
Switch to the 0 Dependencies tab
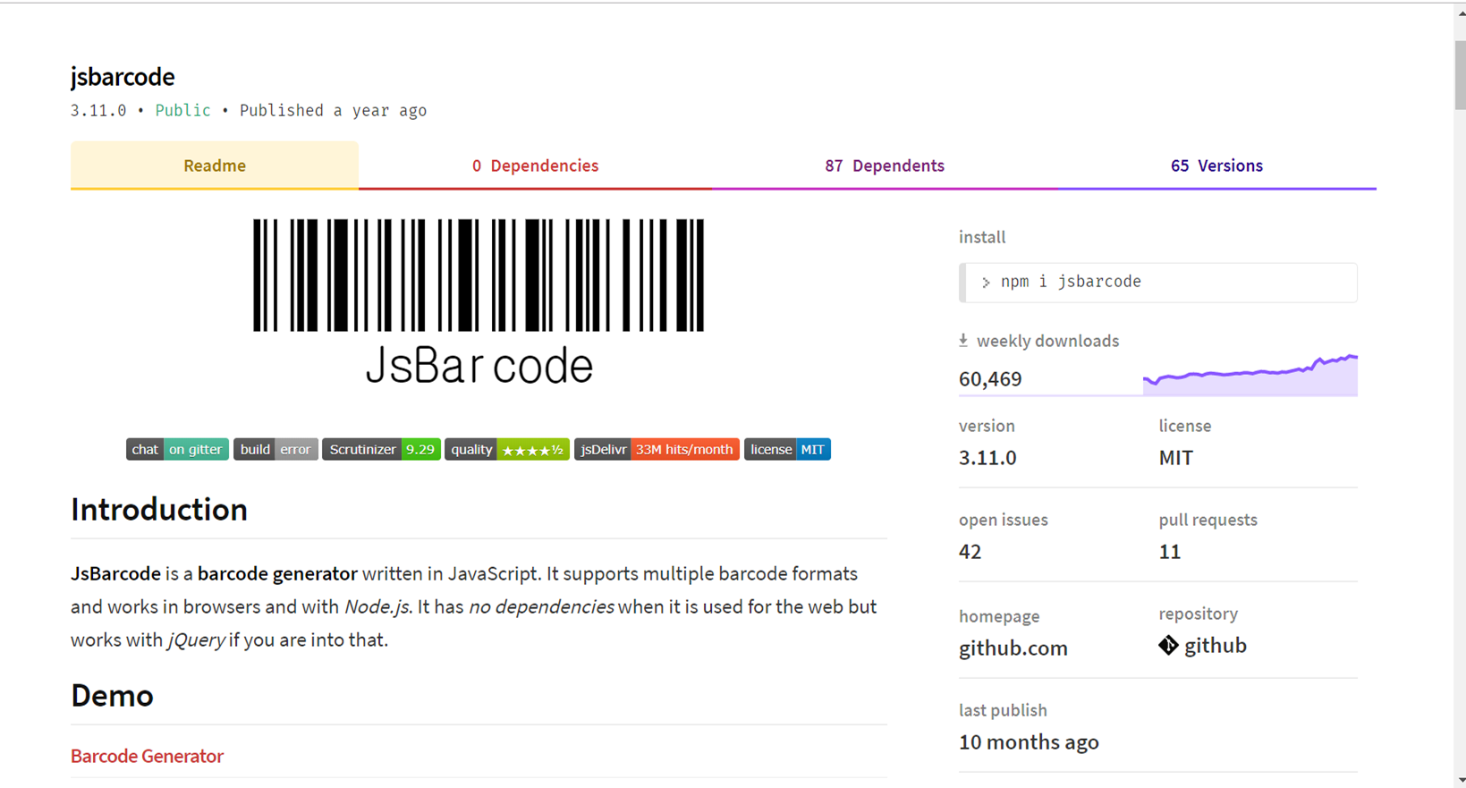click(535, 165)
